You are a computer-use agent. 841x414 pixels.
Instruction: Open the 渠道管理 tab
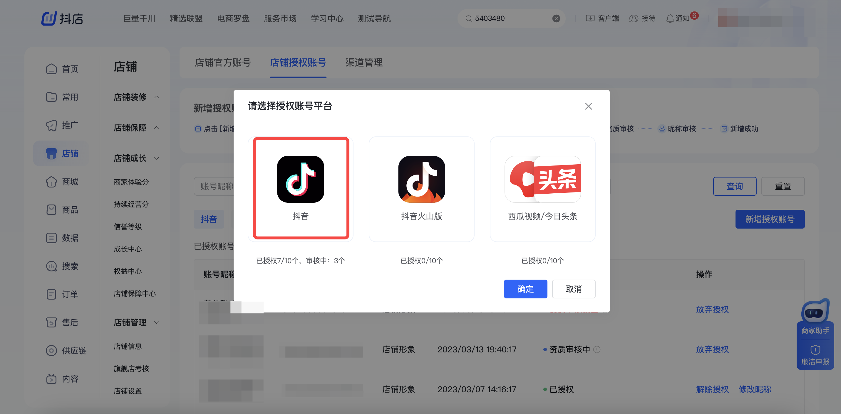click(364, 62)
